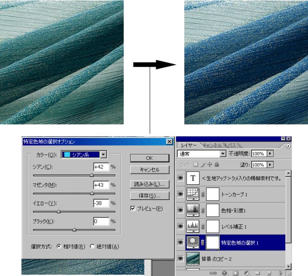Create new adjustment layer from half-circle icon

(x=247, y=273)
